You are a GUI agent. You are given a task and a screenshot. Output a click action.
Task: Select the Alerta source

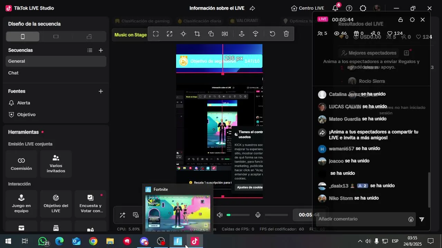[x=56, y=103]
